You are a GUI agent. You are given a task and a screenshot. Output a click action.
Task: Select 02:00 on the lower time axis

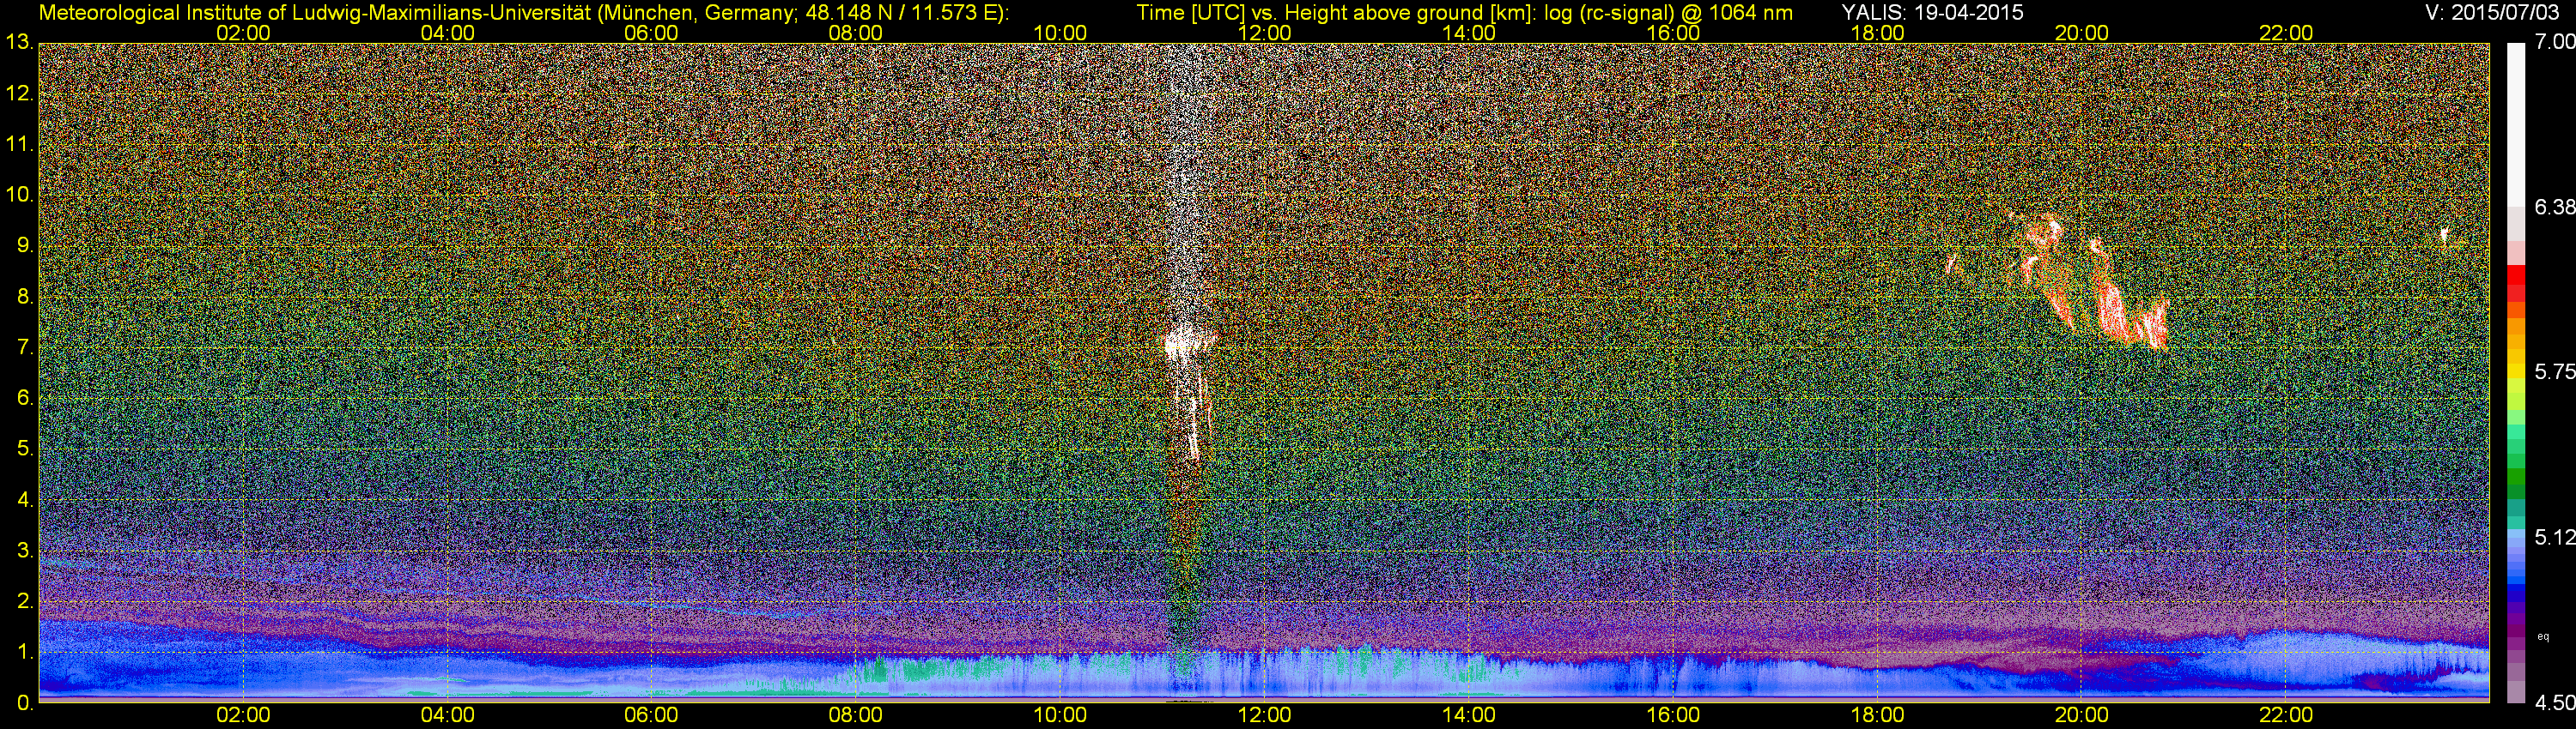click(243, 716)
